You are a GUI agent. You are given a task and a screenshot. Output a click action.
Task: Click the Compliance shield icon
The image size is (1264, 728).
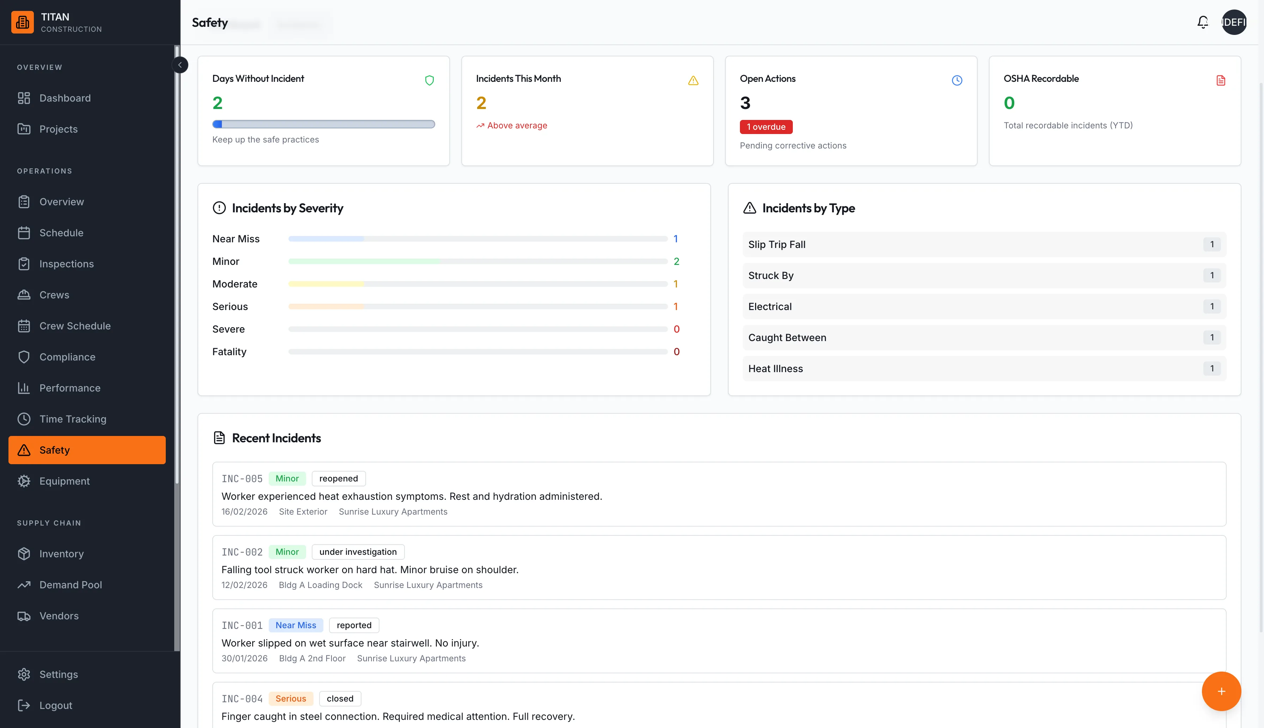(x=24, y=357)
